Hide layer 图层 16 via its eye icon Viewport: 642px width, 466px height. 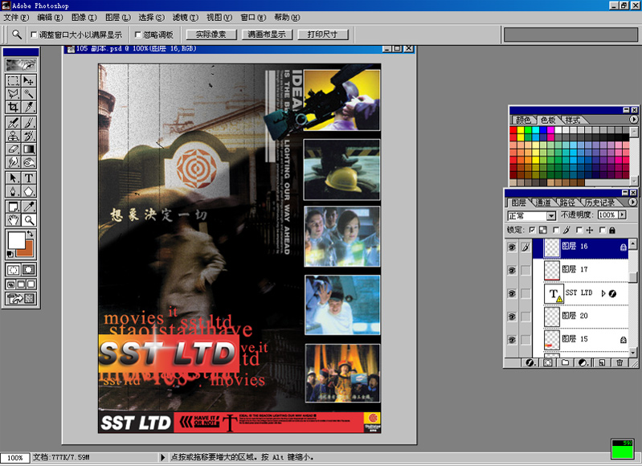point(512,247)
